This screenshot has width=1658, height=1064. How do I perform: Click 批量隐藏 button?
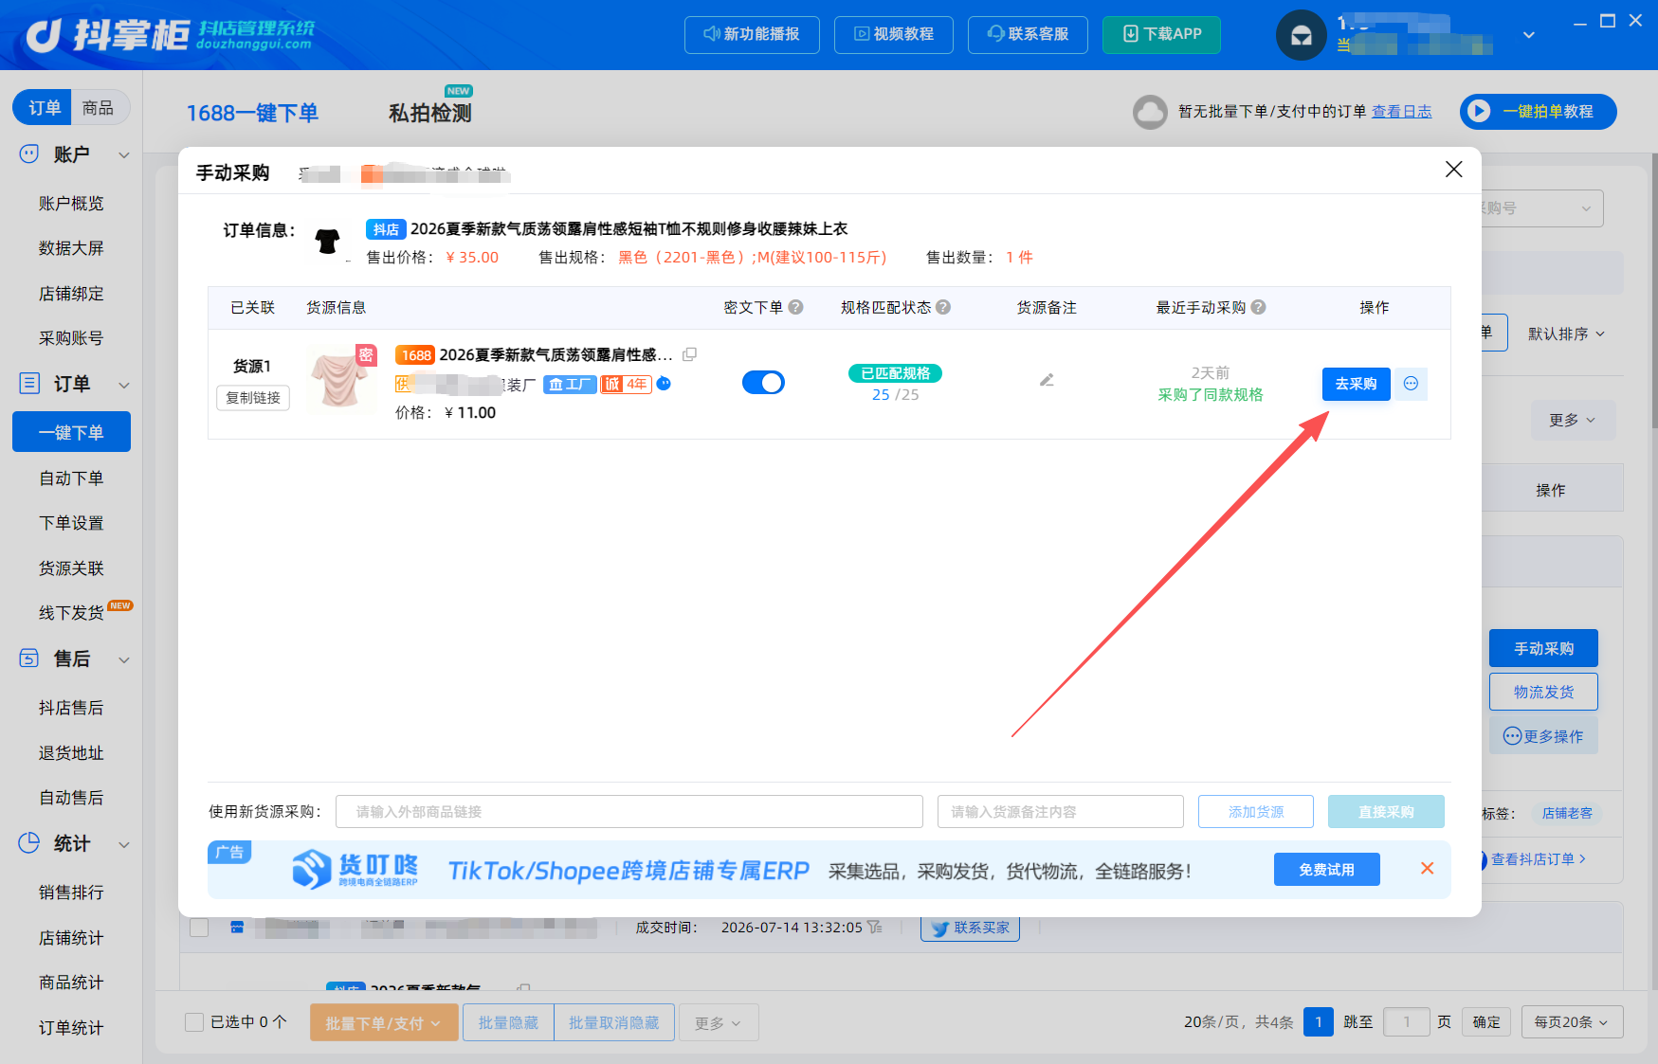(508, 1023)
